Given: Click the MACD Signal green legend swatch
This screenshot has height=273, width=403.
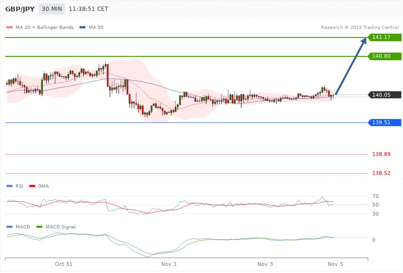Looking at the screenshot, I should tap(39, 227).
